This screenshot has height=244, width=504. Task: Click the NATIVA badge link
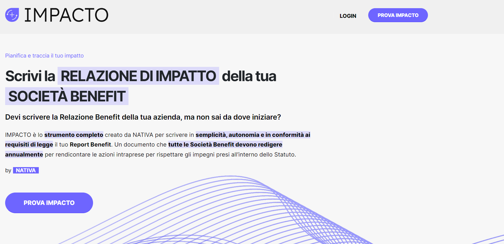tap(26, 170)
